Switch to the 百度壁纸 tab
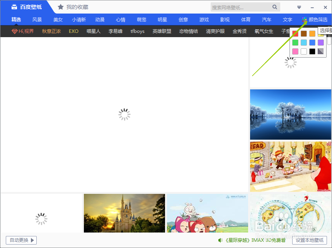 pos(27,7)
